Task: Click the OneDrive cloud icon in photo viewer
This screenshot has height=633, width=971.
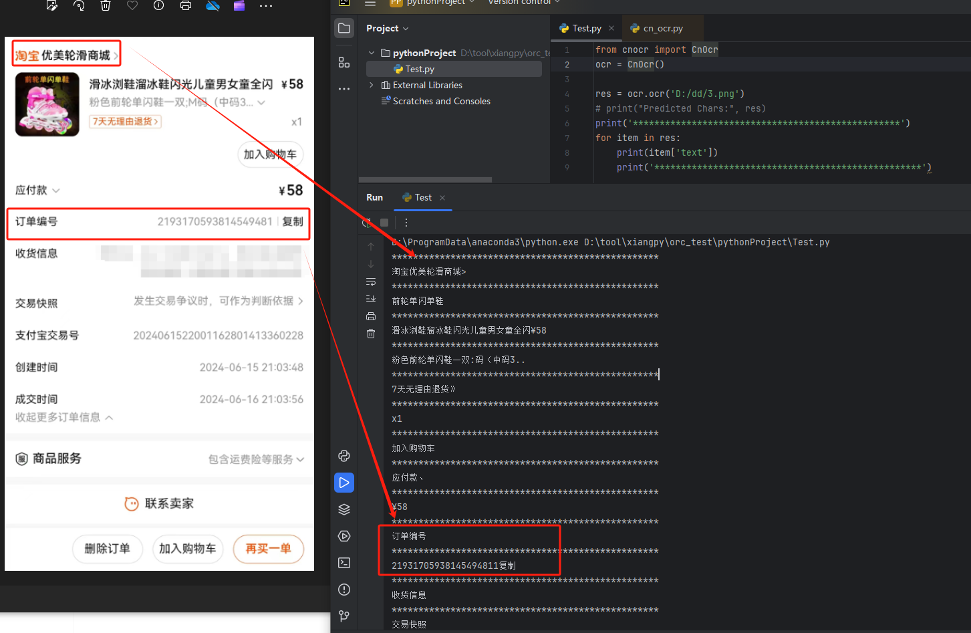Action: pyautogui.click(x=213, y=5)
